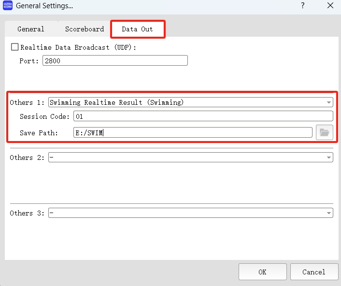The height and width of the screenshot is (286, 341).
Task: Enable the Realtime Data Broadcast checkbox
Action: [14, 47]
